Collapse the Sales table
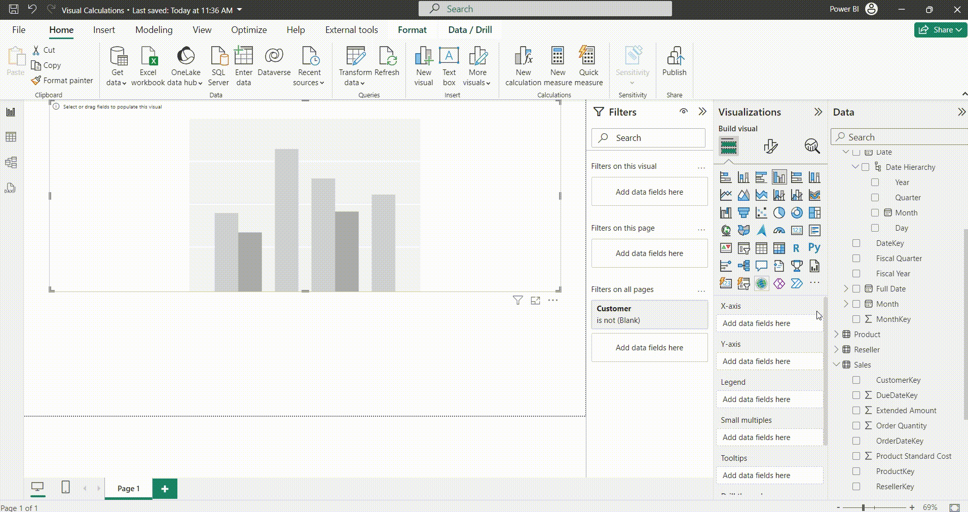The image size is (968, 512). pyautogui.click(x=837, y=365)
